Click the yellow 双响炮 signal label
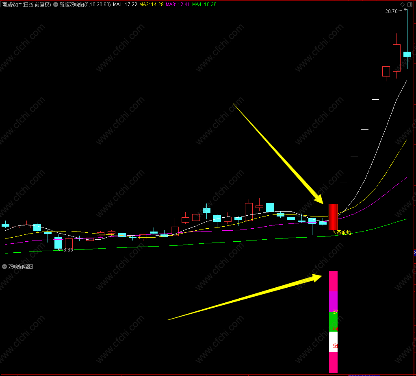Image resolution: width=416 pixels, height=376 pixels. 344,232
